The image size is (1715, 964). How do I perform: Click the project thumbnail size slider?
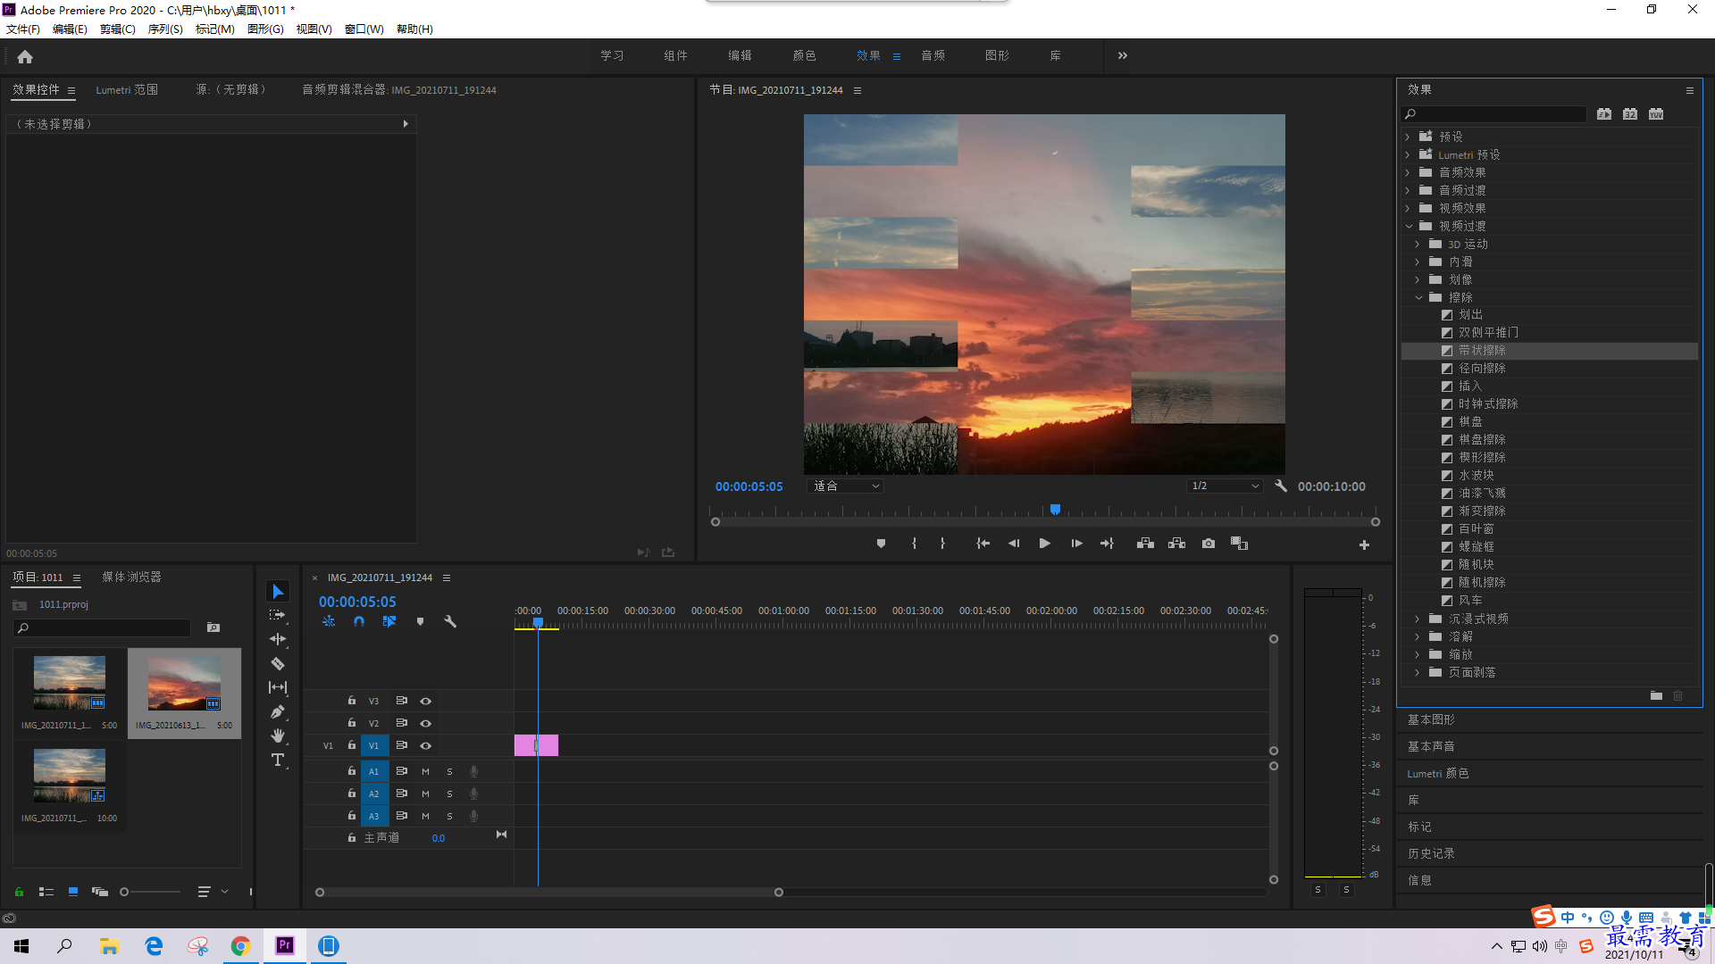click(150, 892)
